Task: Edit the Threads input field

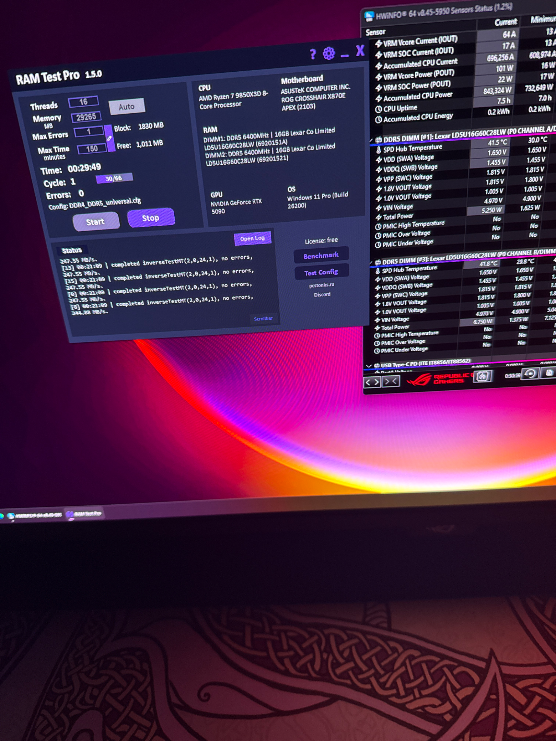Action: [83, 102]
